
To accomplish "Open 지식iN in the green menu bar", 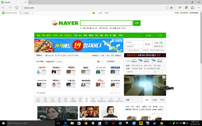I will pyautogui.click(x=55, y=35).
